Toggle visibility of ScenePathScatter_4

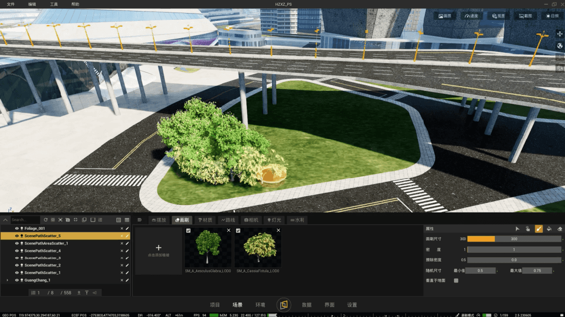pyautogui.click(x=17, y=251)
